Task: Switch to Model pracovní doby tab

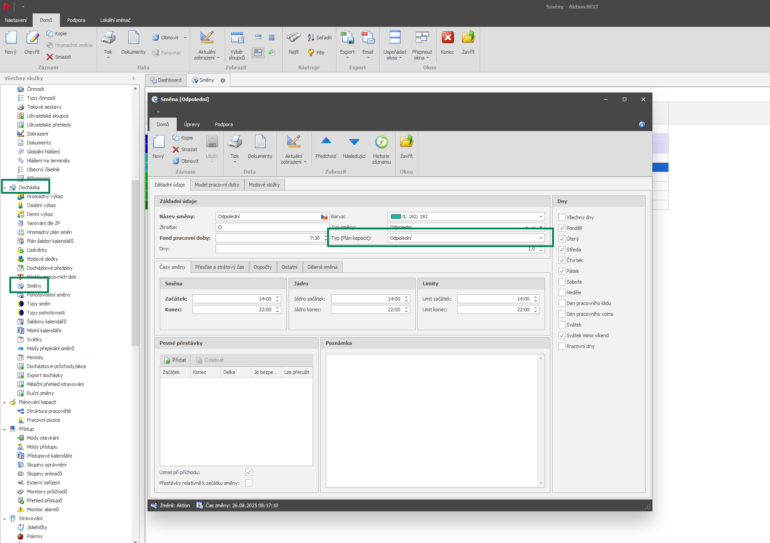Action: pyautogui.click(x=217, y=185)
